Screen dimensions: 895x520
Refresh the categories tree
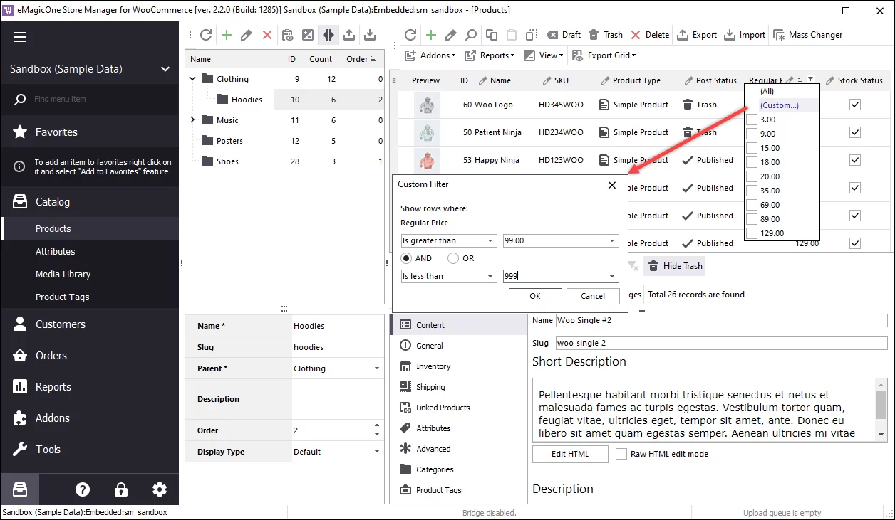click(206, 34)
